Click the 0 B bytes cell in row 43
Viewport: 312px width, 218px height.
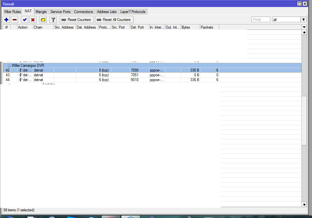[190, 75]
